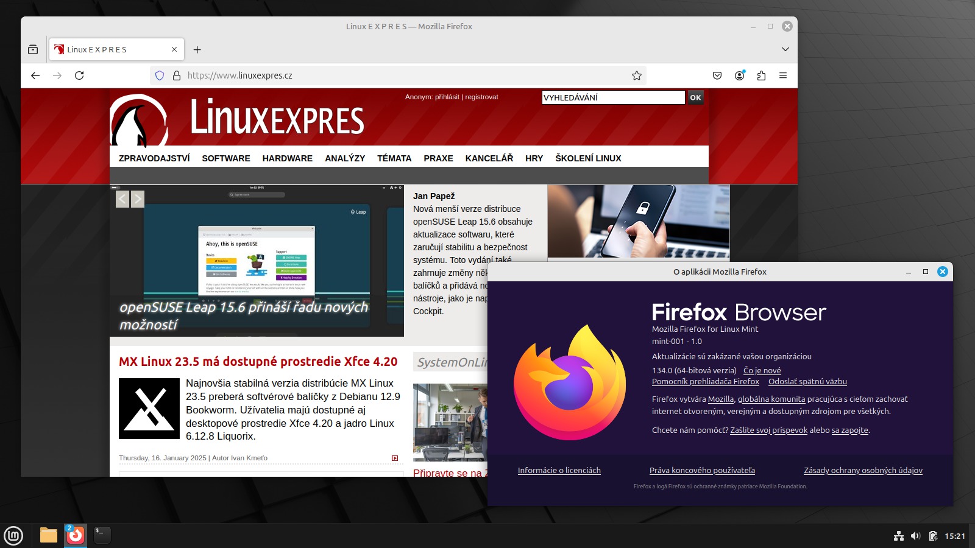Click the previous slide arrow on carousel
The width and height of the screenshot is (975, 548).
(x=122, y=199)
